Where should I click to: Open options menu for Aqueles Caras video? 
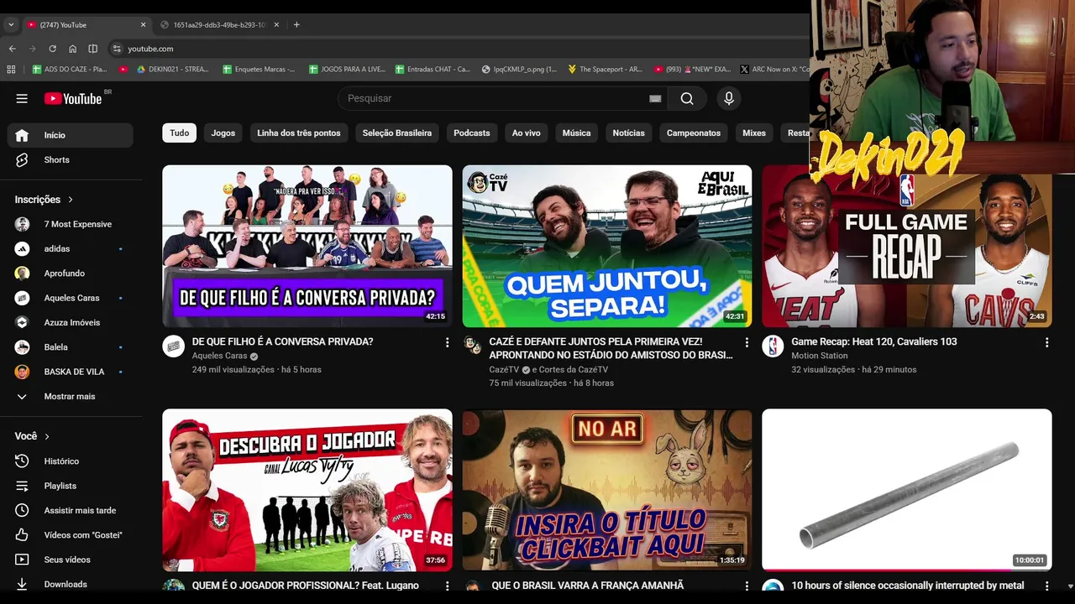(447, 342)
